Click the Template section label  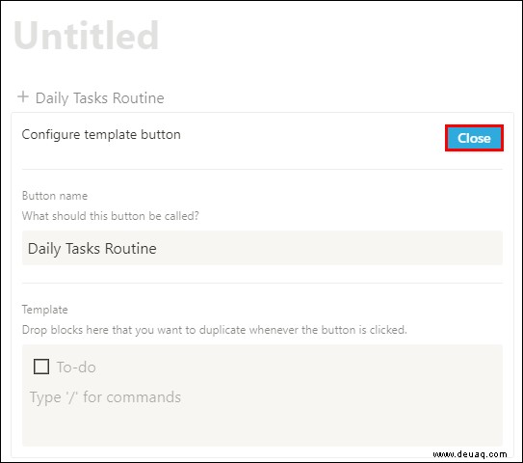click(45, 310)
